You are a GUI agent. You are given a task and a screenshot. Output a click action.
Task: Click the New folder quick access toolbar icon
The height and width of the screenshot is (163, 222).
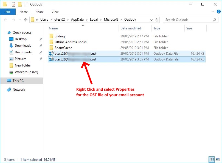(20, 4)
